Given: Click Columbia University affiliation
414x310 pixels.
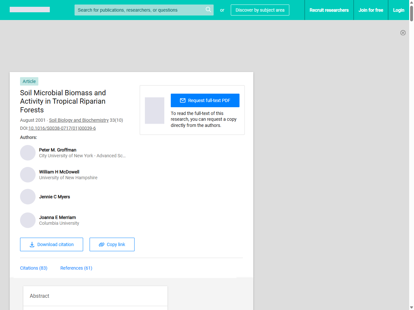Looking at the screenshot, I should click(59, 223).
